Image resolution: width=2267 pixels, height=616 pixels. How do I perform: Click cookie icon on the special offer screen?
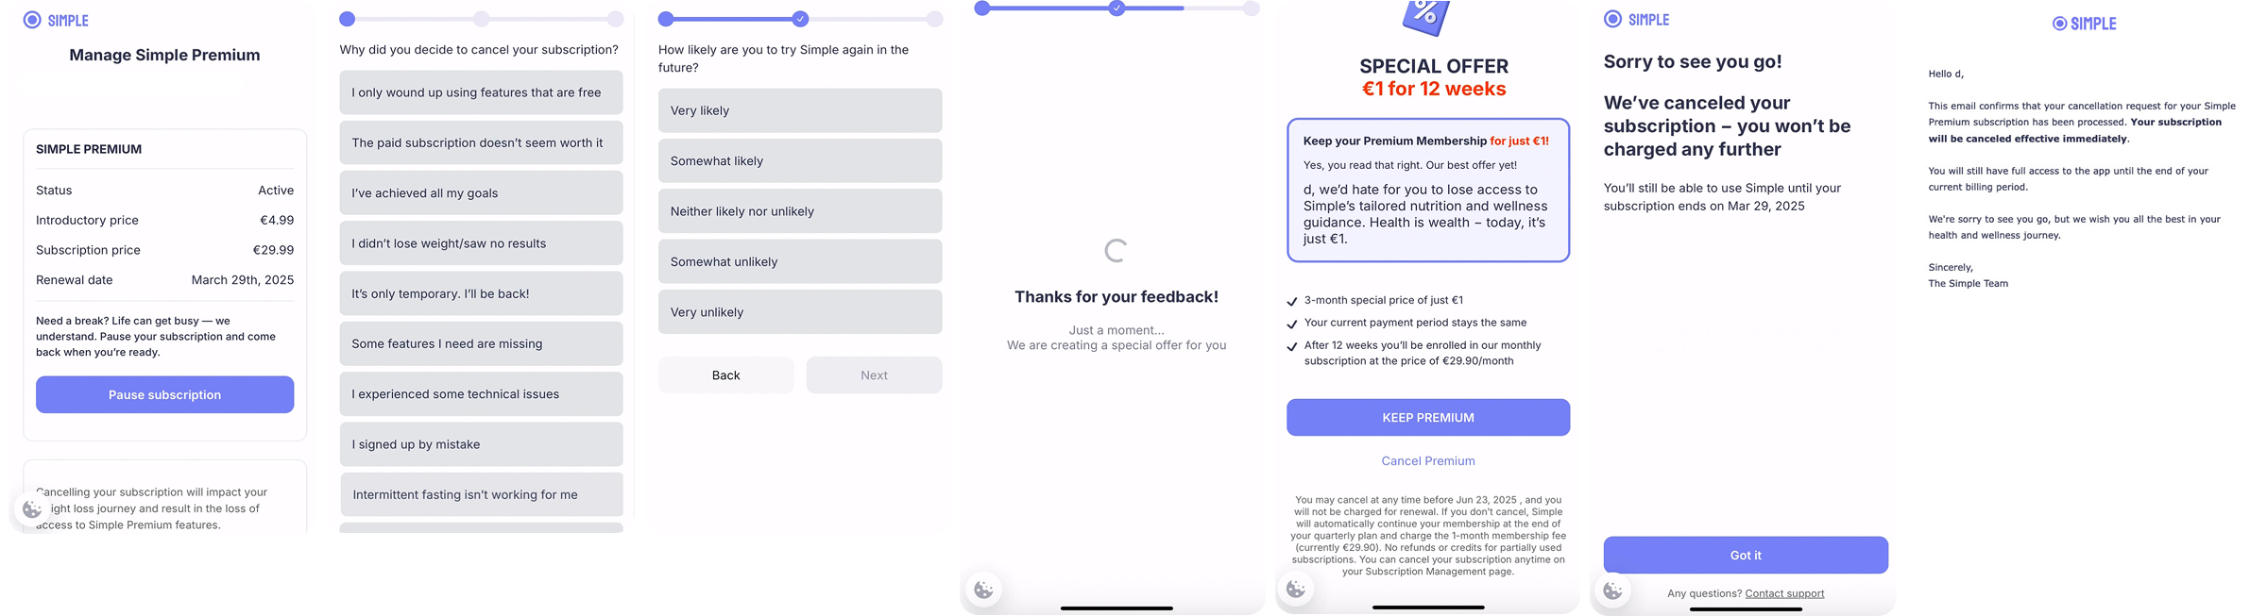click(x=1296, y=590)
